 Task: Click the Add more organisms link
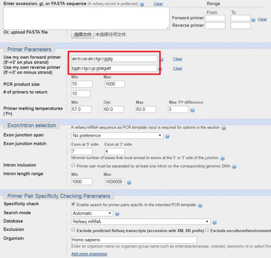[89, 254]
